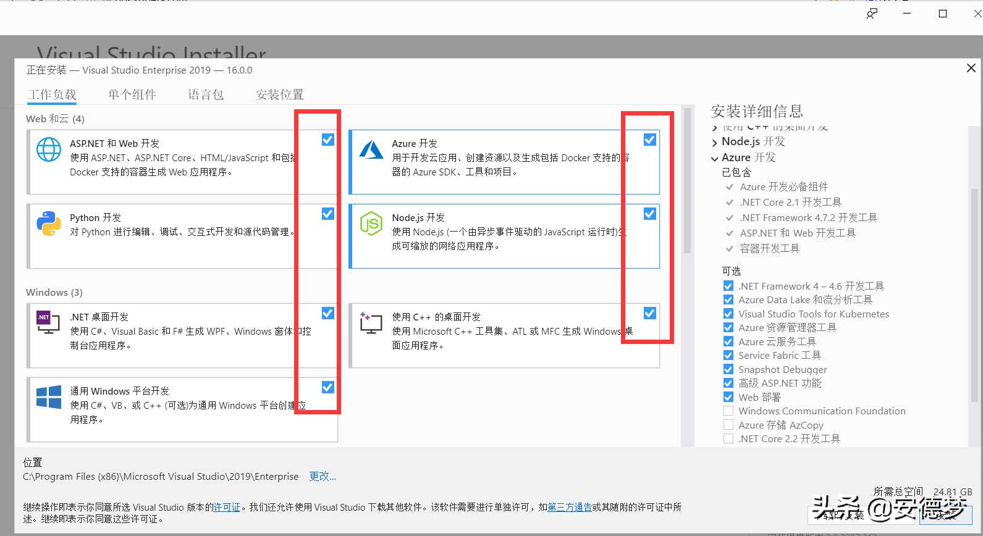Click ASP.NET 和 Web 开发工具 included item
983x536 pixels.
[798, 233]
